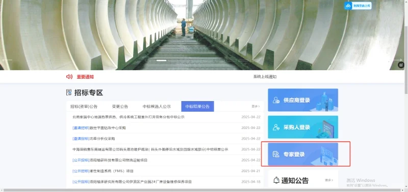Open the 采购人登录 login button
Image resolution: width=408 pixels, height=192 pixels.
click(303, 127)
